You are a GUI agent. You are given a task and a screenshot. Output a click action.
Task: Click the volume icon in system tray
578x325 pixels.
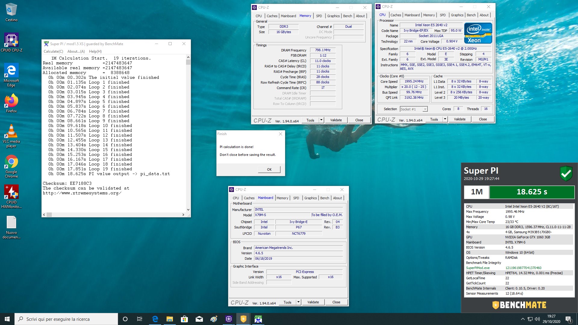[x=537, y=319]
